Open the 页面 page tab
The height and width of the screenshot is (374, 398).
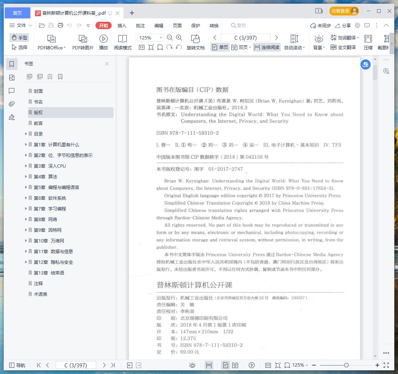[177, 26]
